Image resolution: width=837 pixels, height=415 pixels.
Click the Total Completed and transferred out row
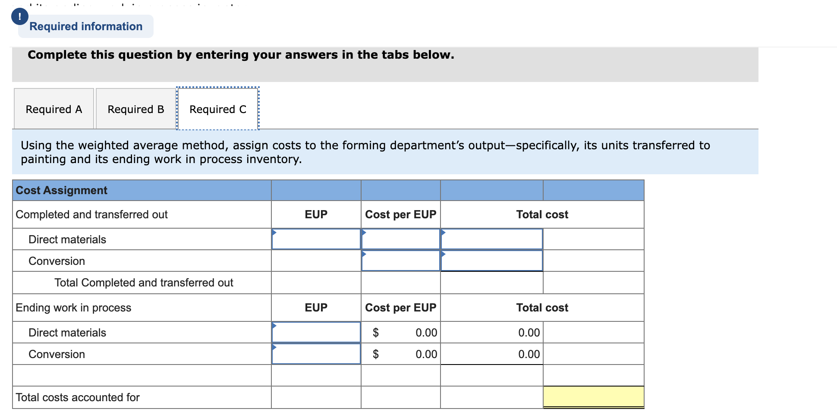tap(144, 283)
